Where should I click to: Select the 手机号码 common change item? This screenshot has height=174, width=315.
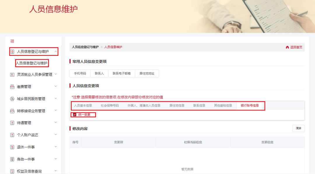coord(80,74)
